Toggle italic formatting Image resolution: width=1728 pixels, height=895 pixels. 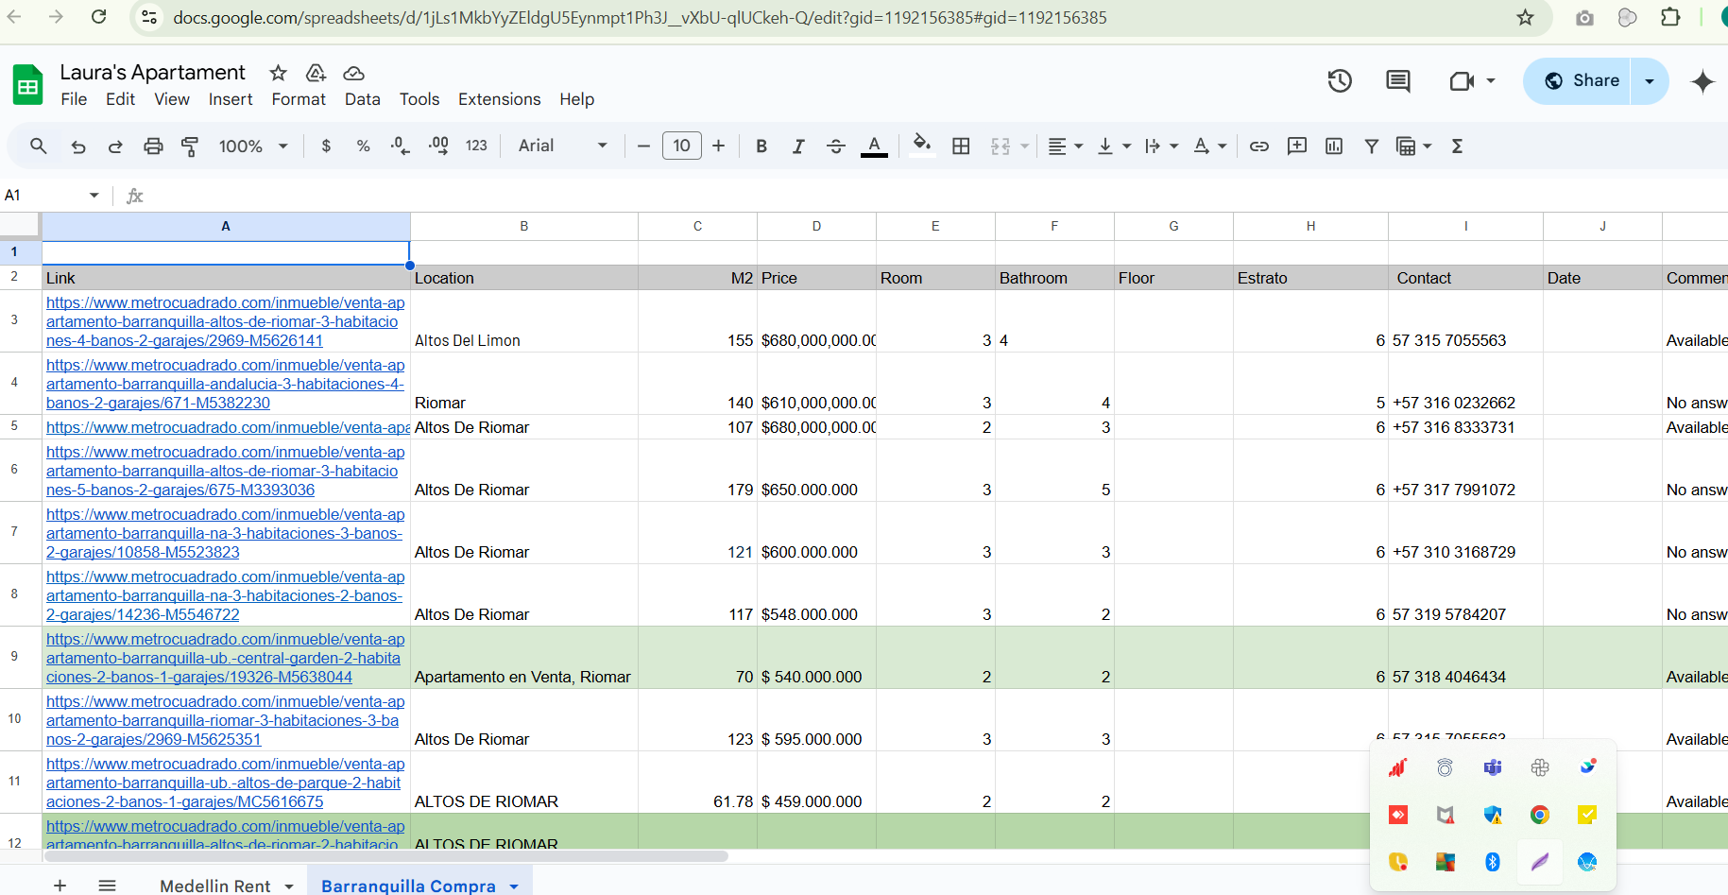click(x=798, y=146)
